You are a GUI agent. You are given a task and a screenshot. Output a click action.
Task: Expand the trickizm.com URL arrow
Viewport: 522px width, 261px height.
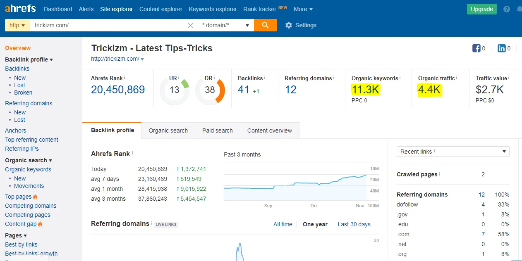click(x=142, y=59)
